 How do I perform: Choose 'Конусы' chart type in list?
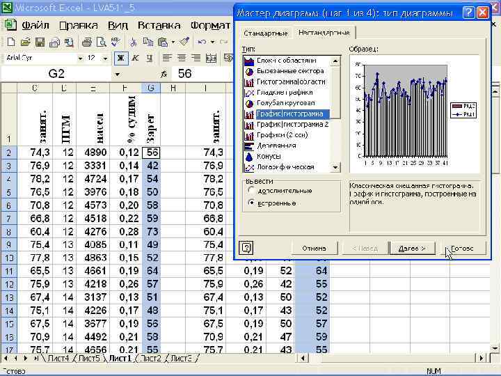tap(269, 156)
